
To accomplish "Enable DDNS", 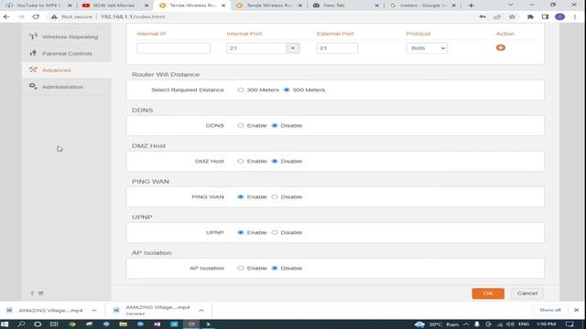I will click(240, 125).
